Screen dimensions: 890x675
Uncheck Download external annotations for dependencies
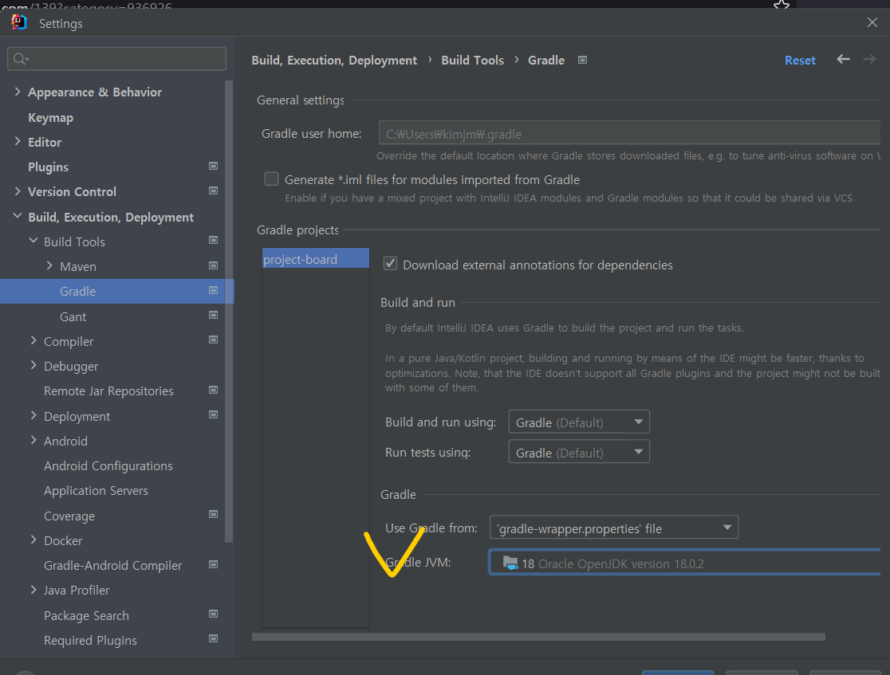pos(391,264)
